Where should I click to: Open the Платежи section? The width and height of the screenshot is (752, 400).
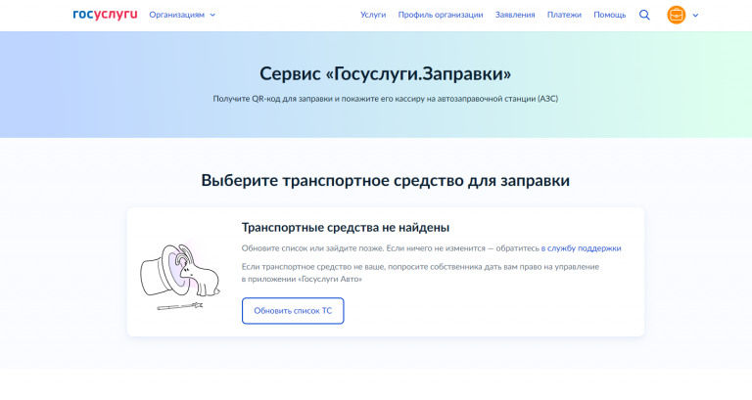click(x=564, y=15)
